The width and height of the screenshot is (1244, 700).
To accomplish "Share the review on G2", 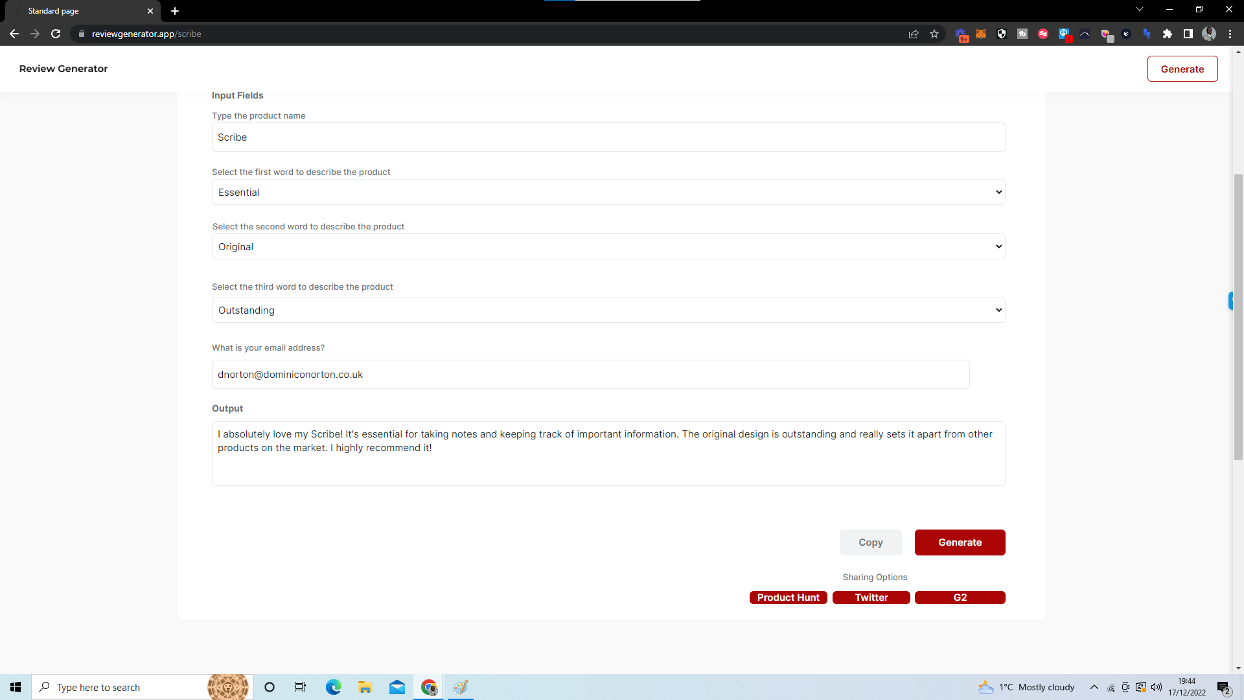I will click(960, 598).
